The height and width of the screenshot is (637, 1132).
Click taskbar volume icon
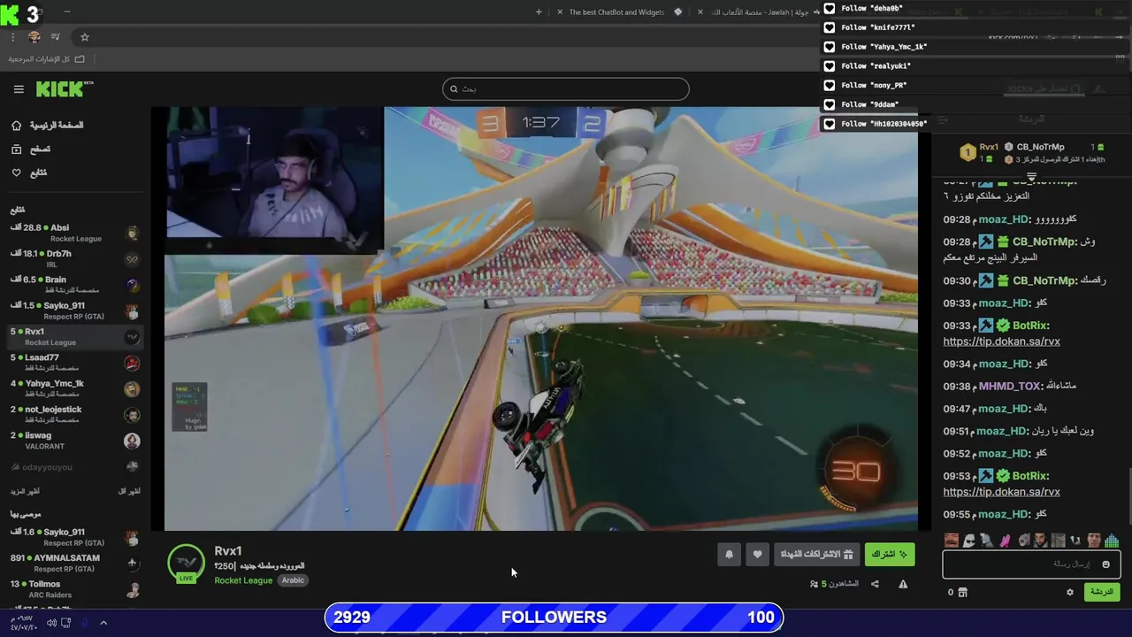click(x=51, y=623)
